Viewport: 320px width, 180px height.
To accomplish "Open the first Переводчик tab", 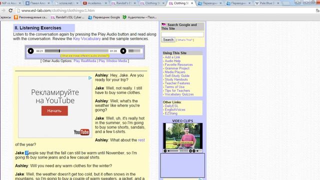I will click(209, 3).
